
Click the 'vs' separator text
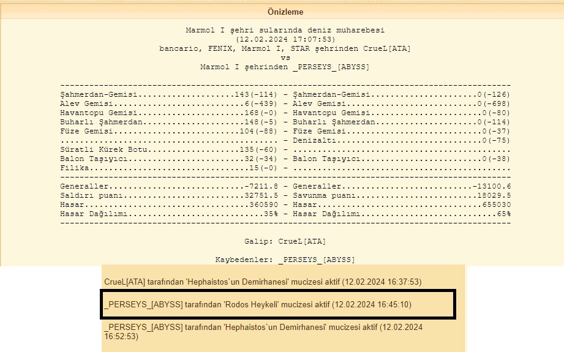(x=285, y=58)
